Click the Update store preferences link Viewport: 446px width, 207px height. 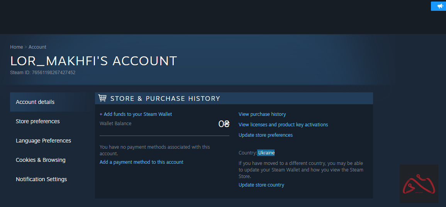coord(266,135)
